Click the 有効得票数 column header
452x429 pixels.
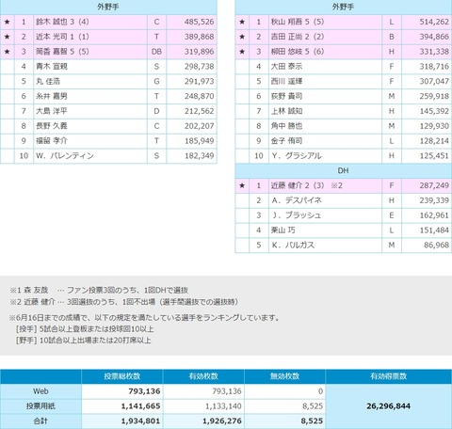pos(389,376)
